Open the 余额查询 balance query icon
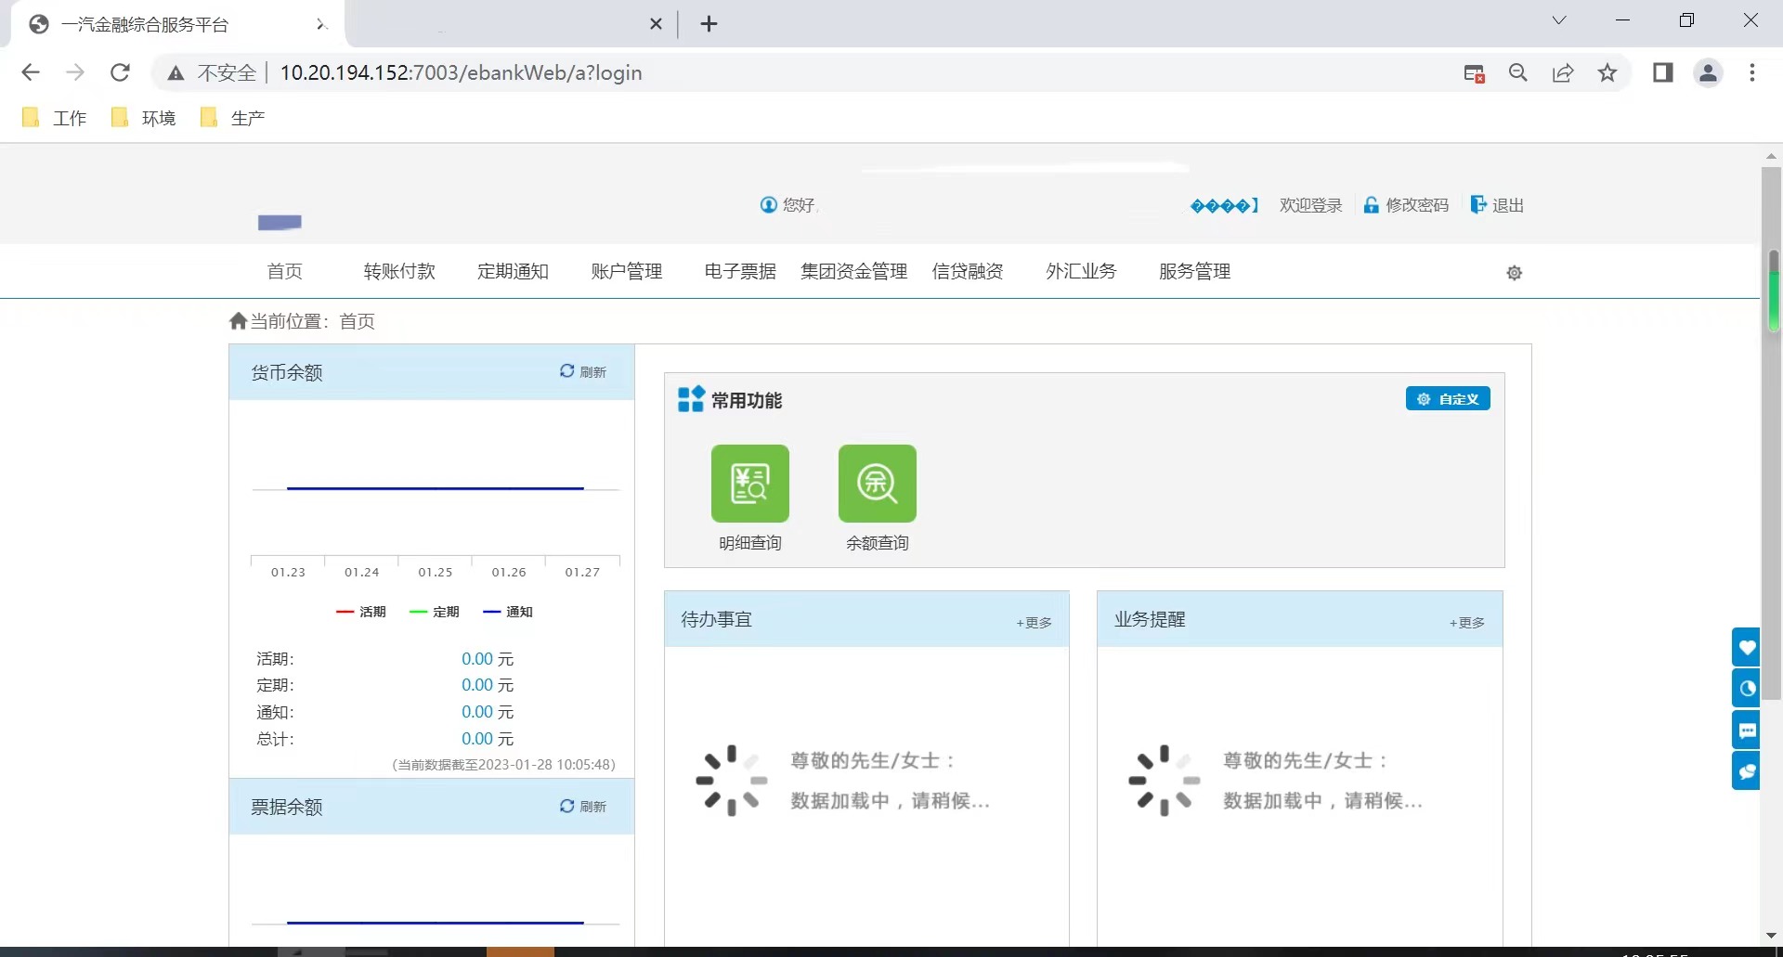 tap(878, 484)
